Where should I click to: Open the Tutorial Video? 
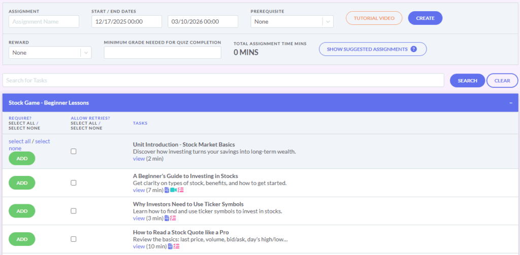tap(374, 18)
